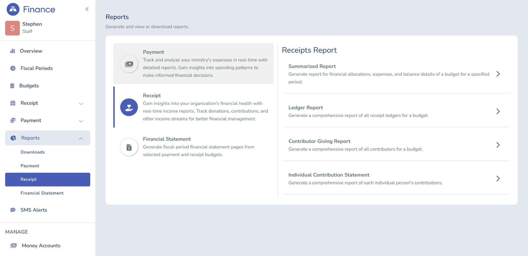Click the SMS Alerts chat bubble icon
528x256 pixels.
click(13, 210)
